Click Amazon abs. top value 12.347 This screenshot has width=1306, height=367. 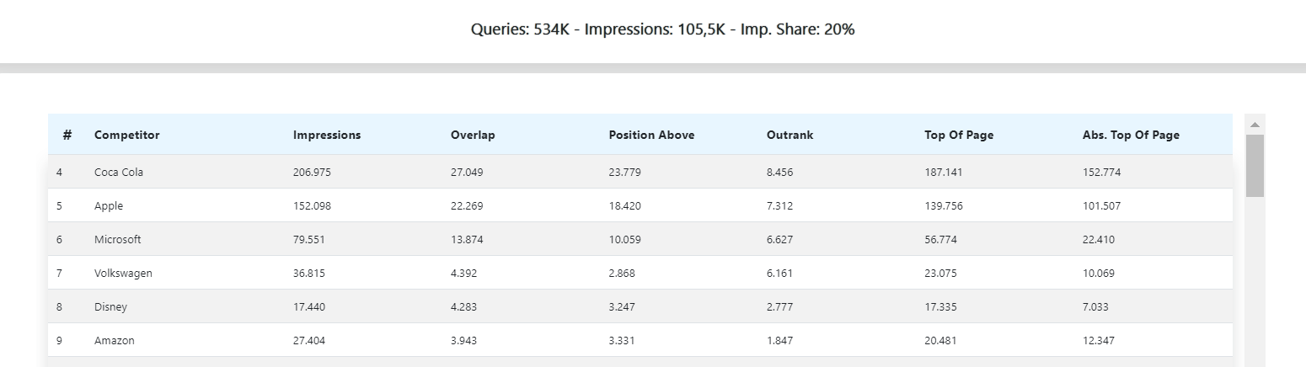click(x=1099, y=340)
